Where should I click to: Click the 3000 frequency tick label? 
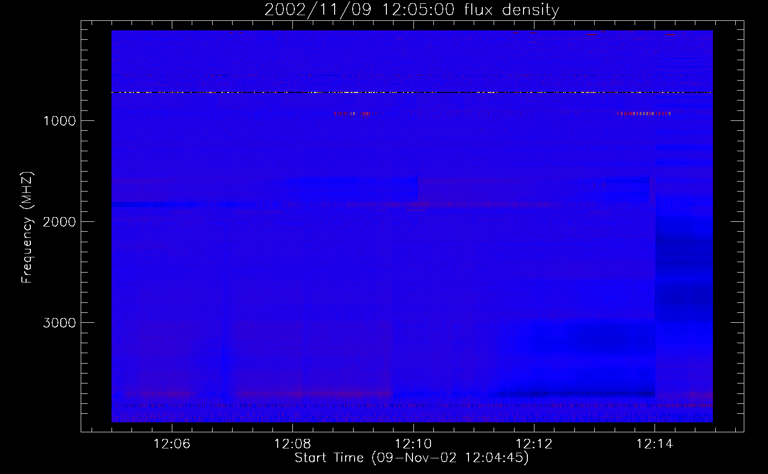(x=59, y=323)
